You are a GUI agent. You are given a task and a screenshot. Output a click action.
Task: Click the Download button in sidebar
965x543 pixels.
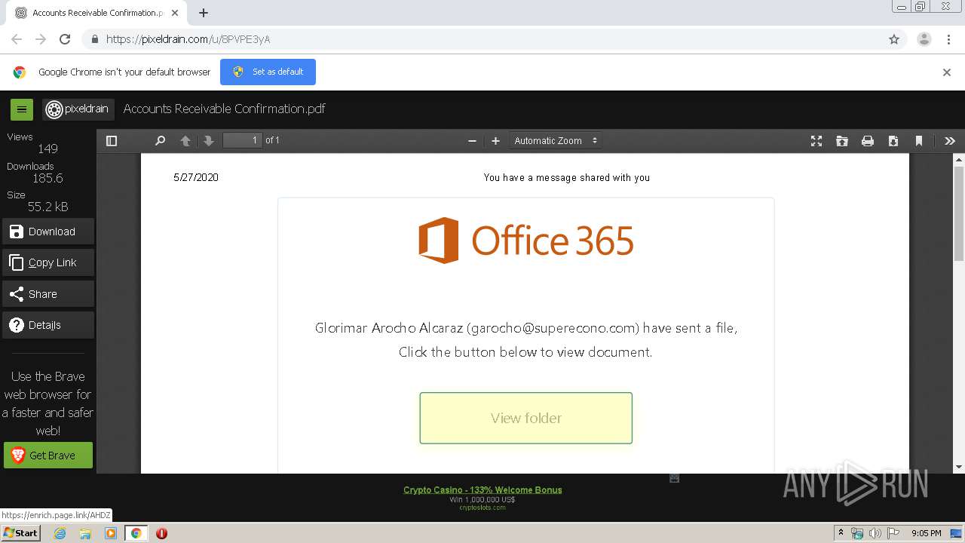48,232
